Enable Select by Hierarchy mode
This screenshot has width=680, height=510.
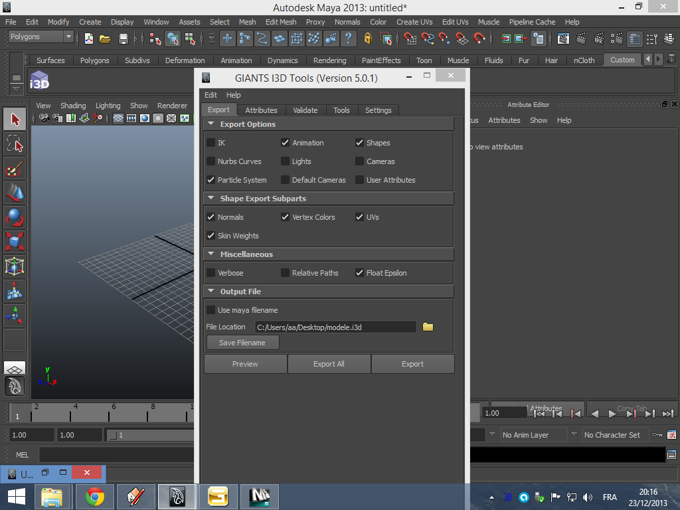tap(155, 39)
